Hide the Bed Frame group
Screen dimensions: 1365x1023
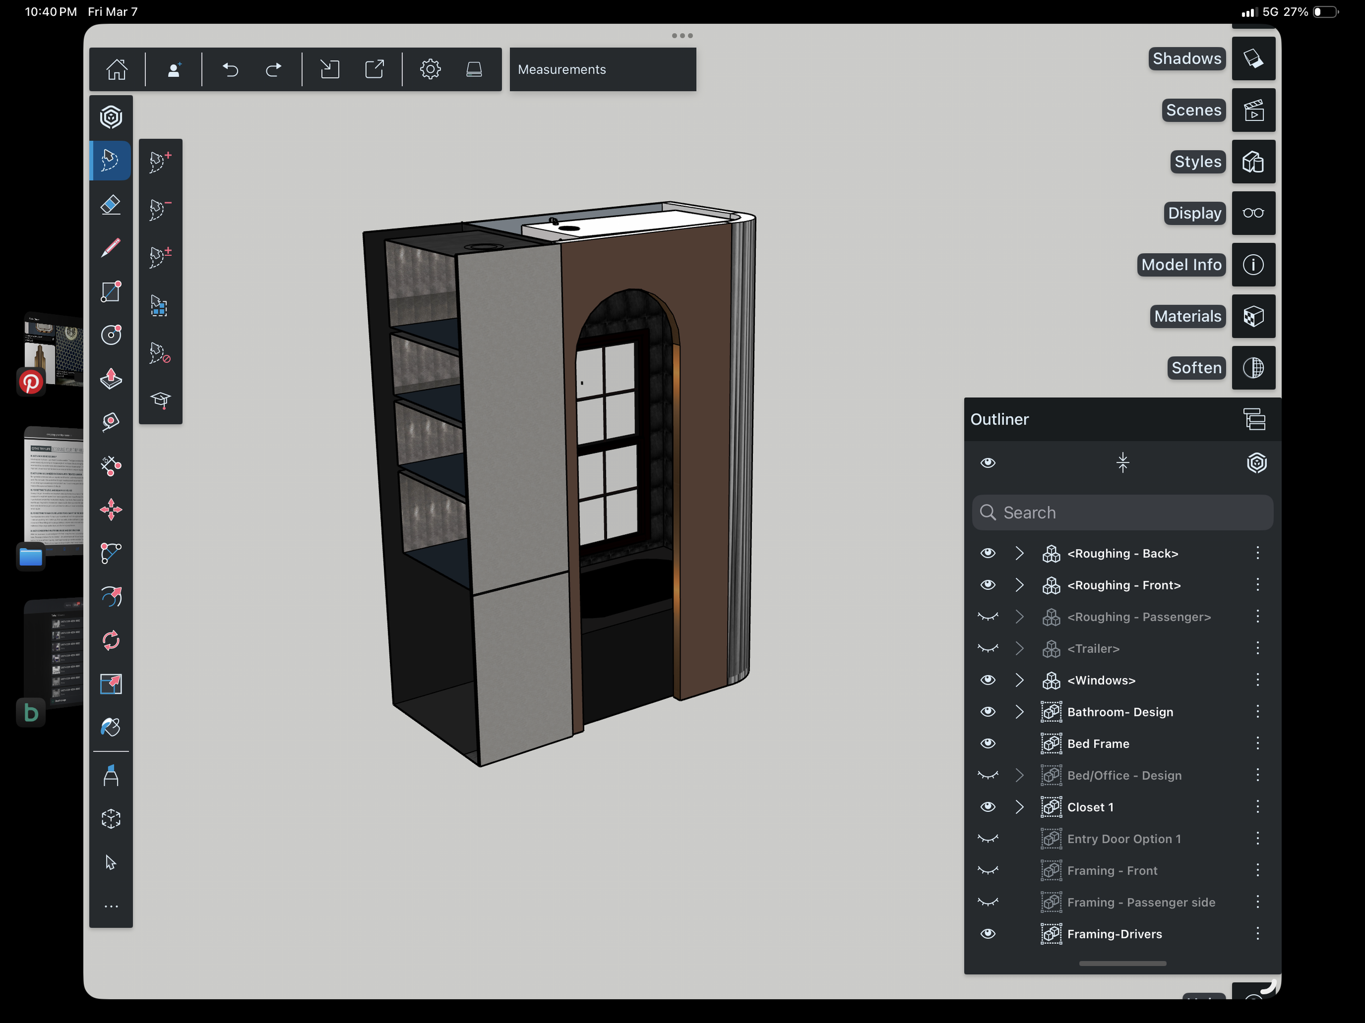click(x=988, y=744)
